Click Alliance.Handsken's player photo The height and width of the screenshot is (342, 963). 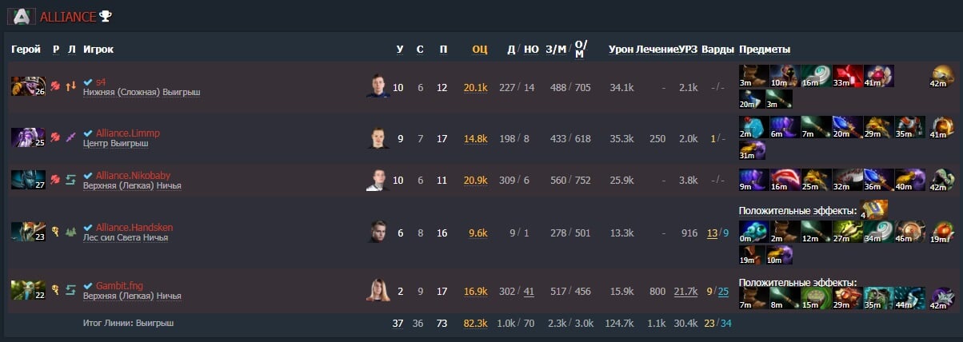click(378, 232)
